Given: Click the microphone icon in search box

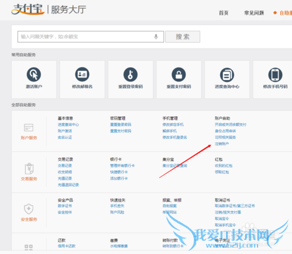Looking at the screenshot, I should [x=156, y=37].
